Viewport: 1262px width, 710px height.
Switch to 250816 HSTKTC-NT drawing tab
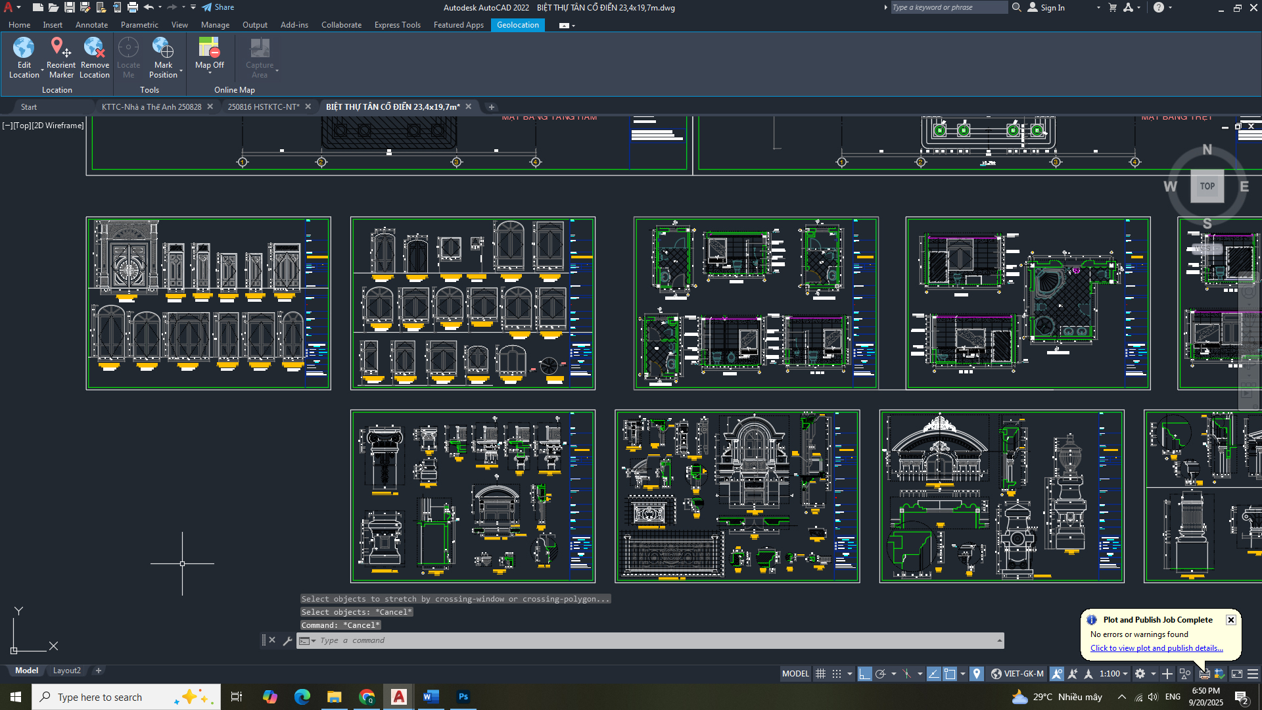[263, 106]
